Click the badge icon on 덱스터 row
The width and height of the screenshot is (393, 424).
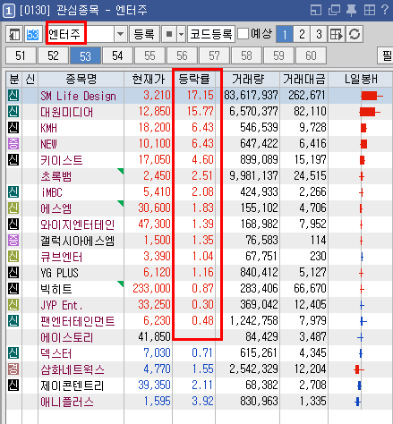[x=13, y=353]
